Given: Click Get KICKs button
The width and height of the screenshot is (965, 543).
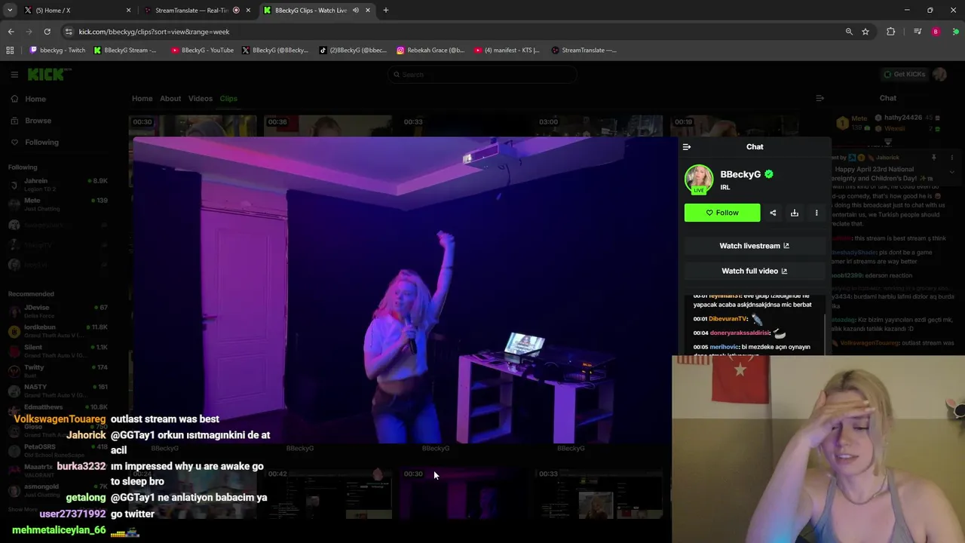Looking at the screenshot, I should tap(905, 74).
